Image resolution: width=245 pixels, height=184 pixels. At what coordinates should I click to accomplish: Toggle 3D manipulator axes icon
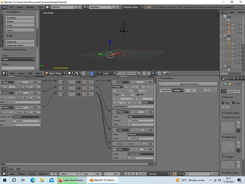[x=88, y=73]
